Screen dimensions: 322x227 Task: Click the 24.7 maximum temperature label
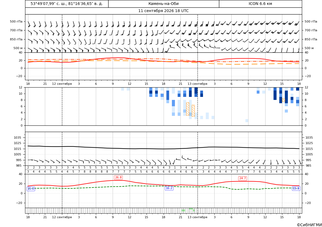click(242, 178)
